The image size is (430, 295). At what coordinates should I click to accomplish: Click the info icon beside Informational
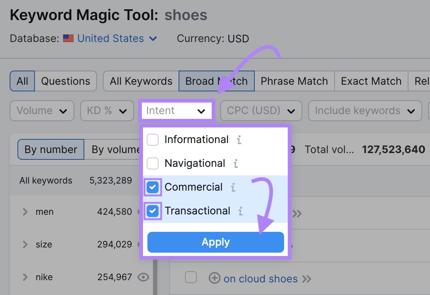point(239,140)
